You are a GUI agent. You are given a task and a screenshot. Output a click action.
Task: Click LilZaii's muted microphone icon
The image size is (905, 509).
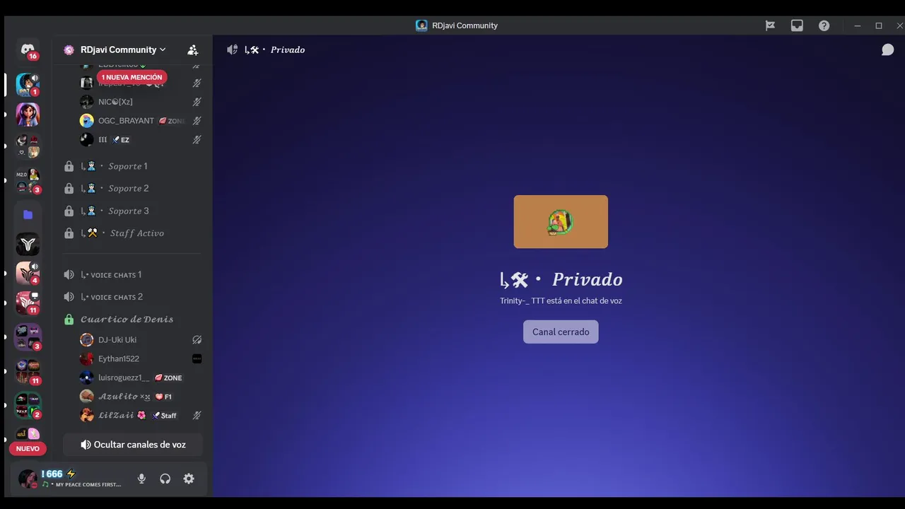point(197,416)
